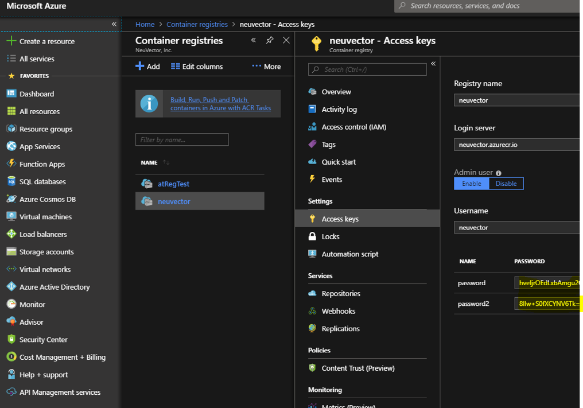Enable the Admin user option

pyautogui.click(x=471, y=184)
